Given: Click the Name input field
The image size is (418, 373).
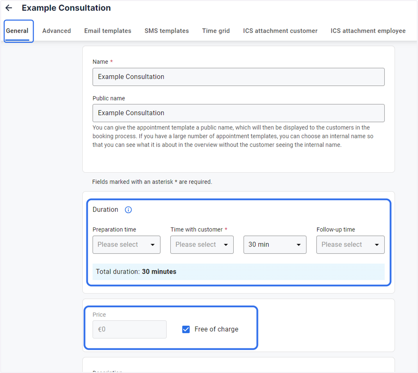Looking at the screenshot, I should coord(239,77).
